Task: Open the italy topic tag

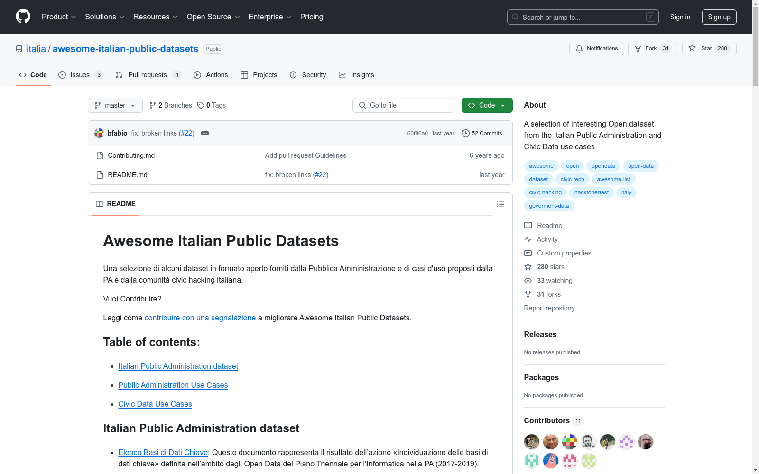Action: pos(626,192)
